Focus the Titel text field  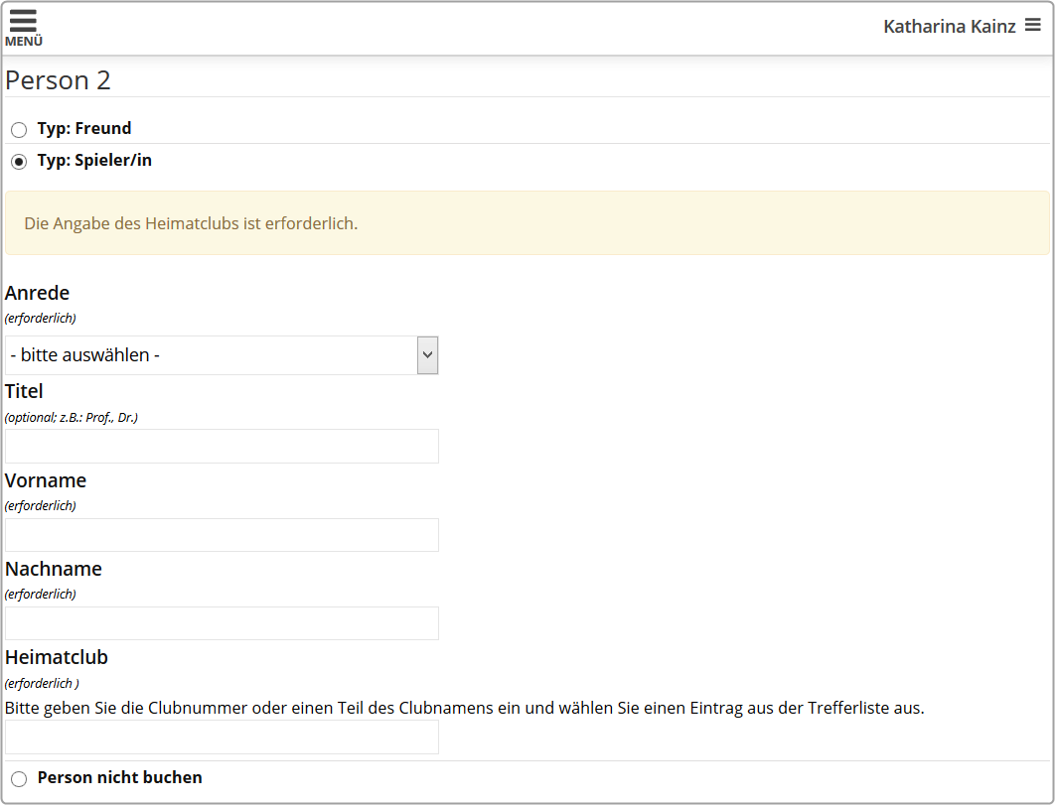(222, 447)
